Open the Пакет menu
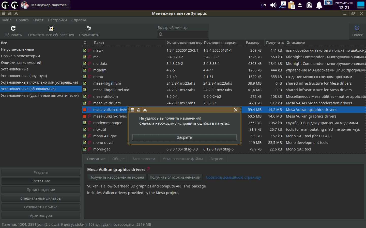 pos(38,20)
